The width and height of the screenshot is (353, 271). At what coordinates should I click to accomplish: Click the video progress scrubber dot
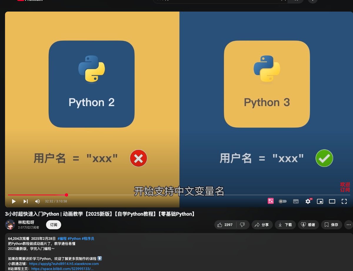pos(66,195)
